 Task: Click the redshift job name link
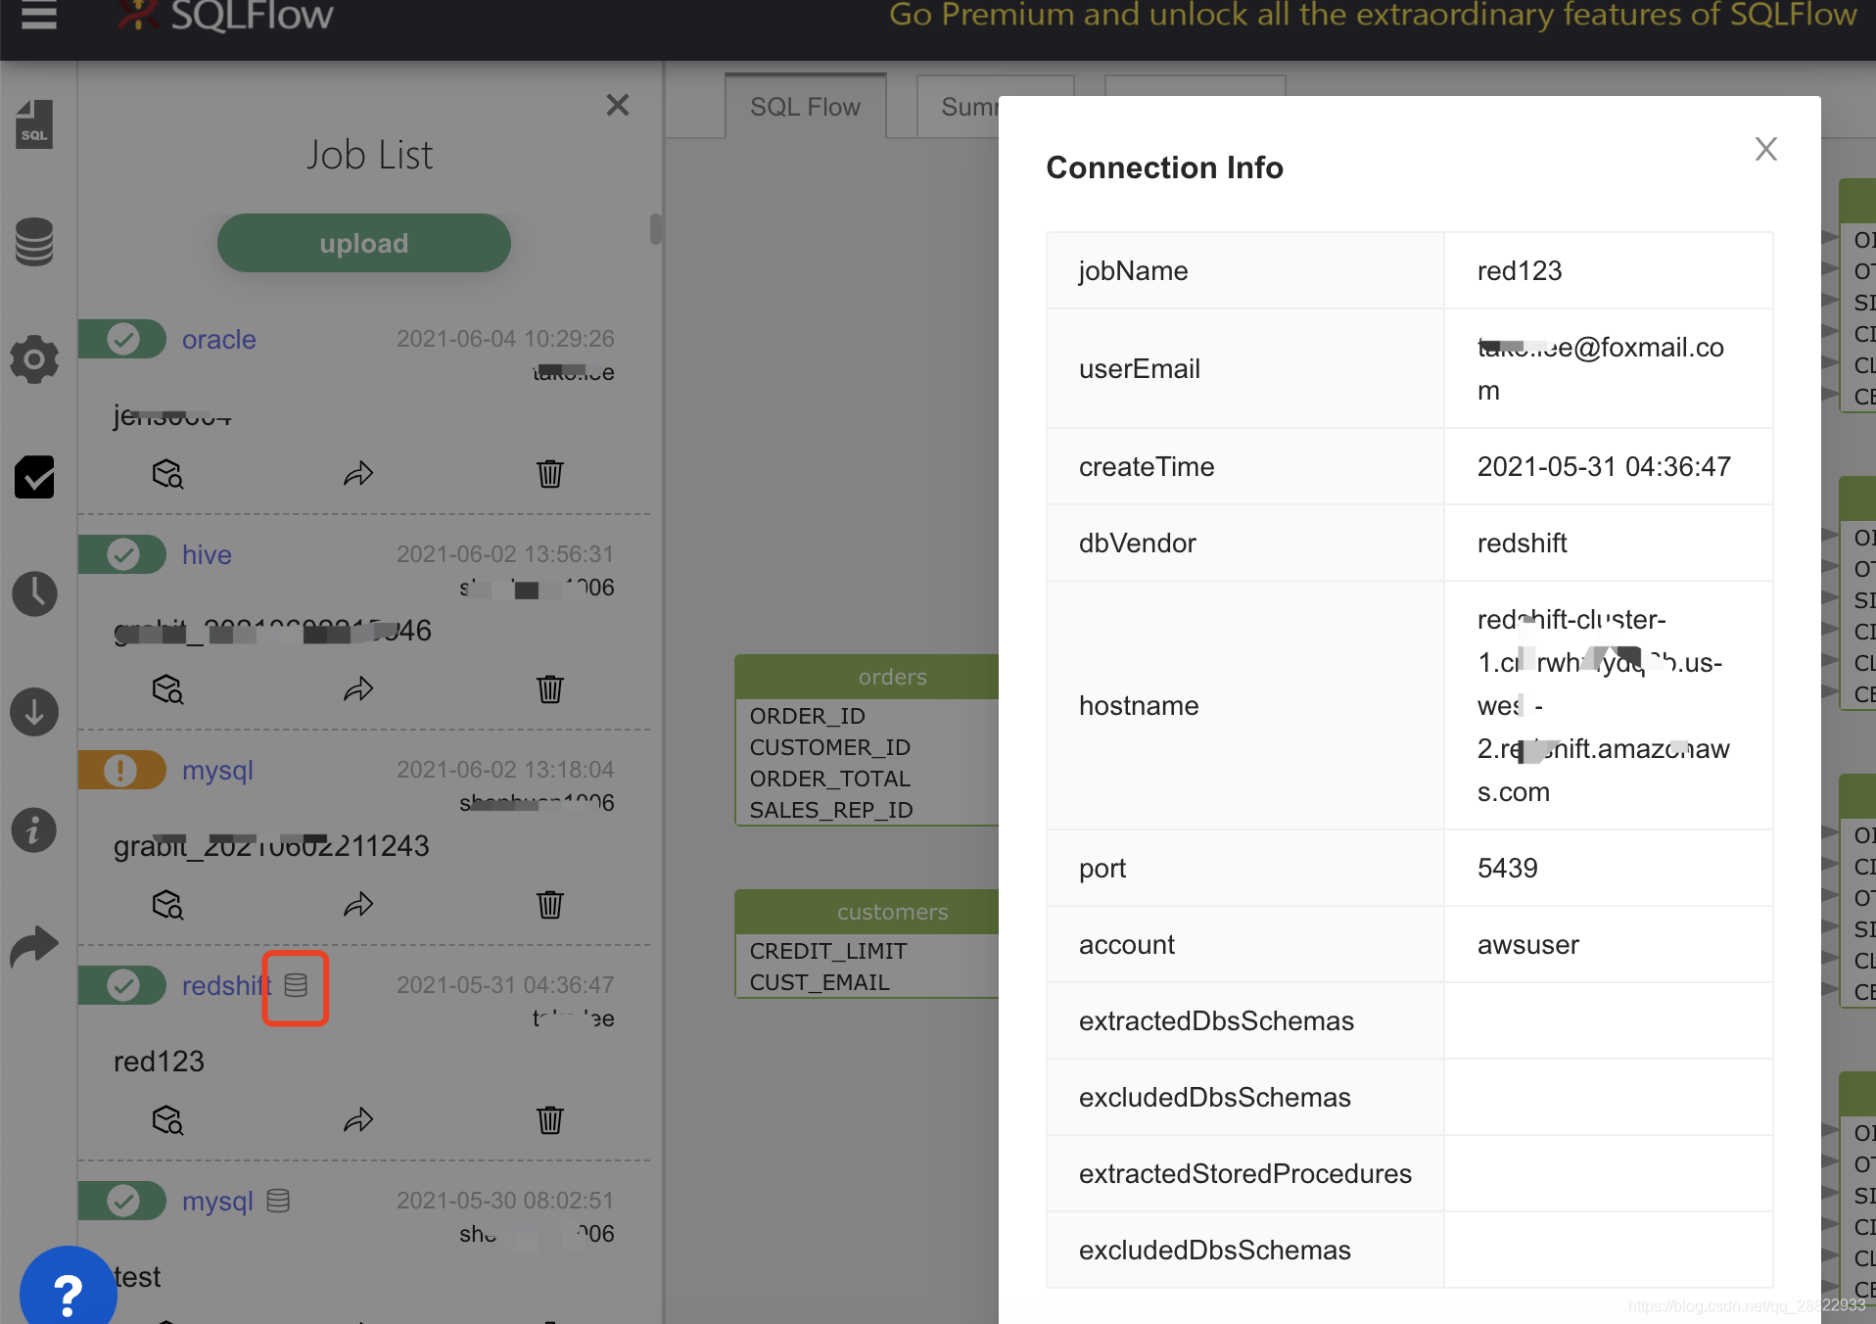[x=226, y=986]
